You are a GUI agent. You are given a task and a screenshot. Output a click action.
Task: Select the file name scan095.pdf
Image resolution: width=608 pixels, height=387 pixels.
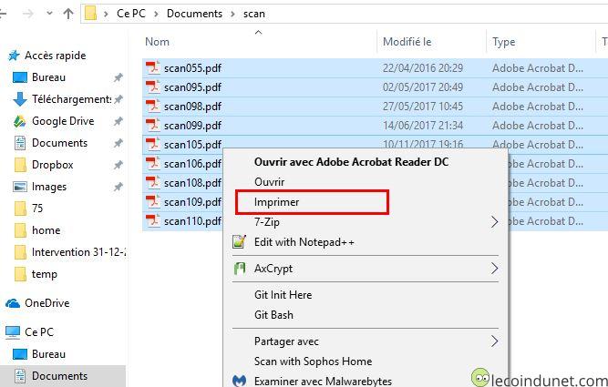[x=192, y=87]
